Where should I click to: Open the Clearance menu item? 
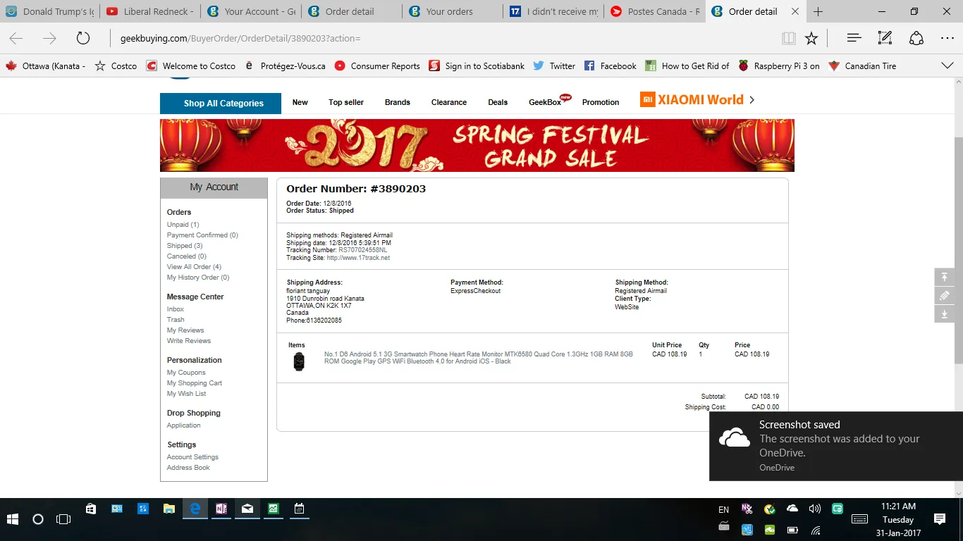(449, 102)
